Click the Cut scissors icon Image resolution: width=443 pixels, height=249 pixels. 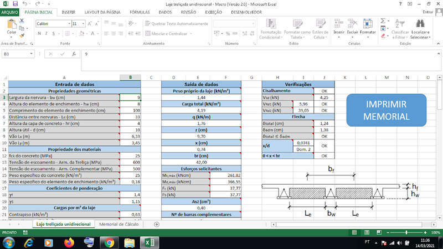22,21
